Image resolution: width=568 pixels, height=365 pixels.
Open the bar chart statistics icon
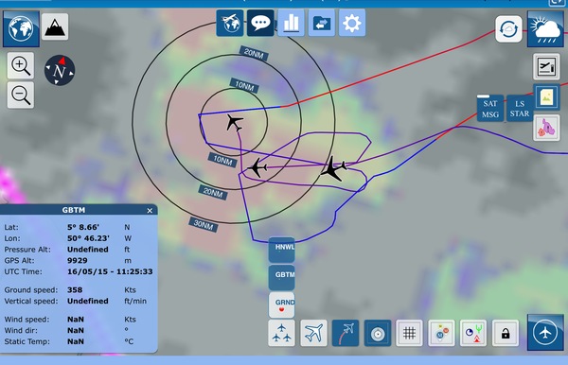pyautogui.click(x=291, y=23)
